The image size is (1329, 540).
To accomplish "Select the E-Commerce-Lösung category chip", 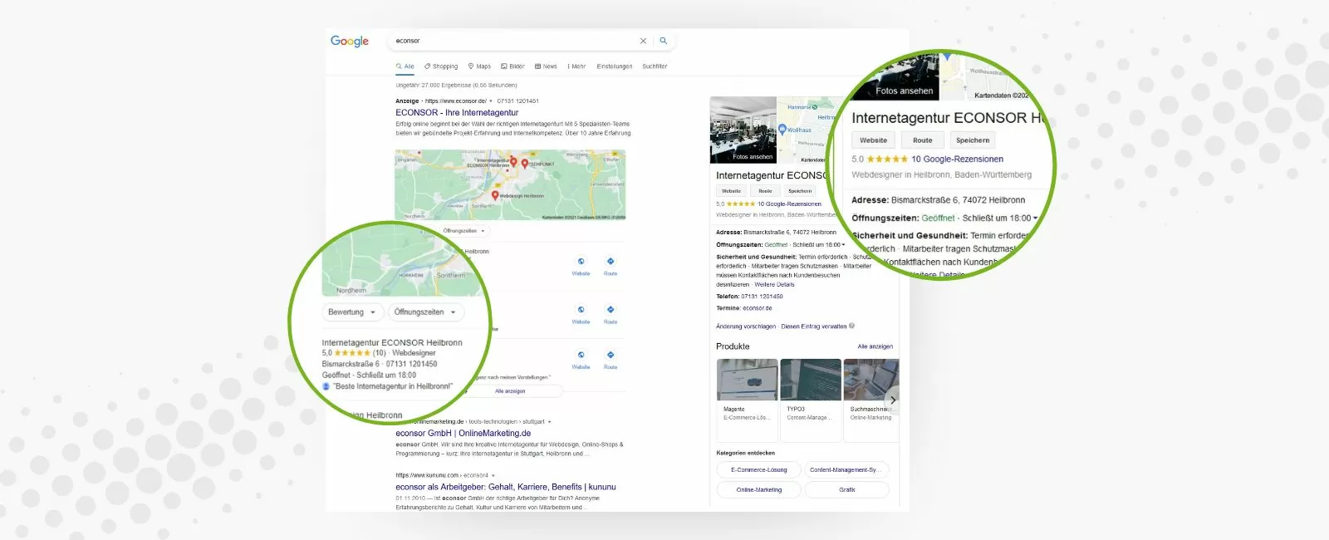I will click(758, 470).
